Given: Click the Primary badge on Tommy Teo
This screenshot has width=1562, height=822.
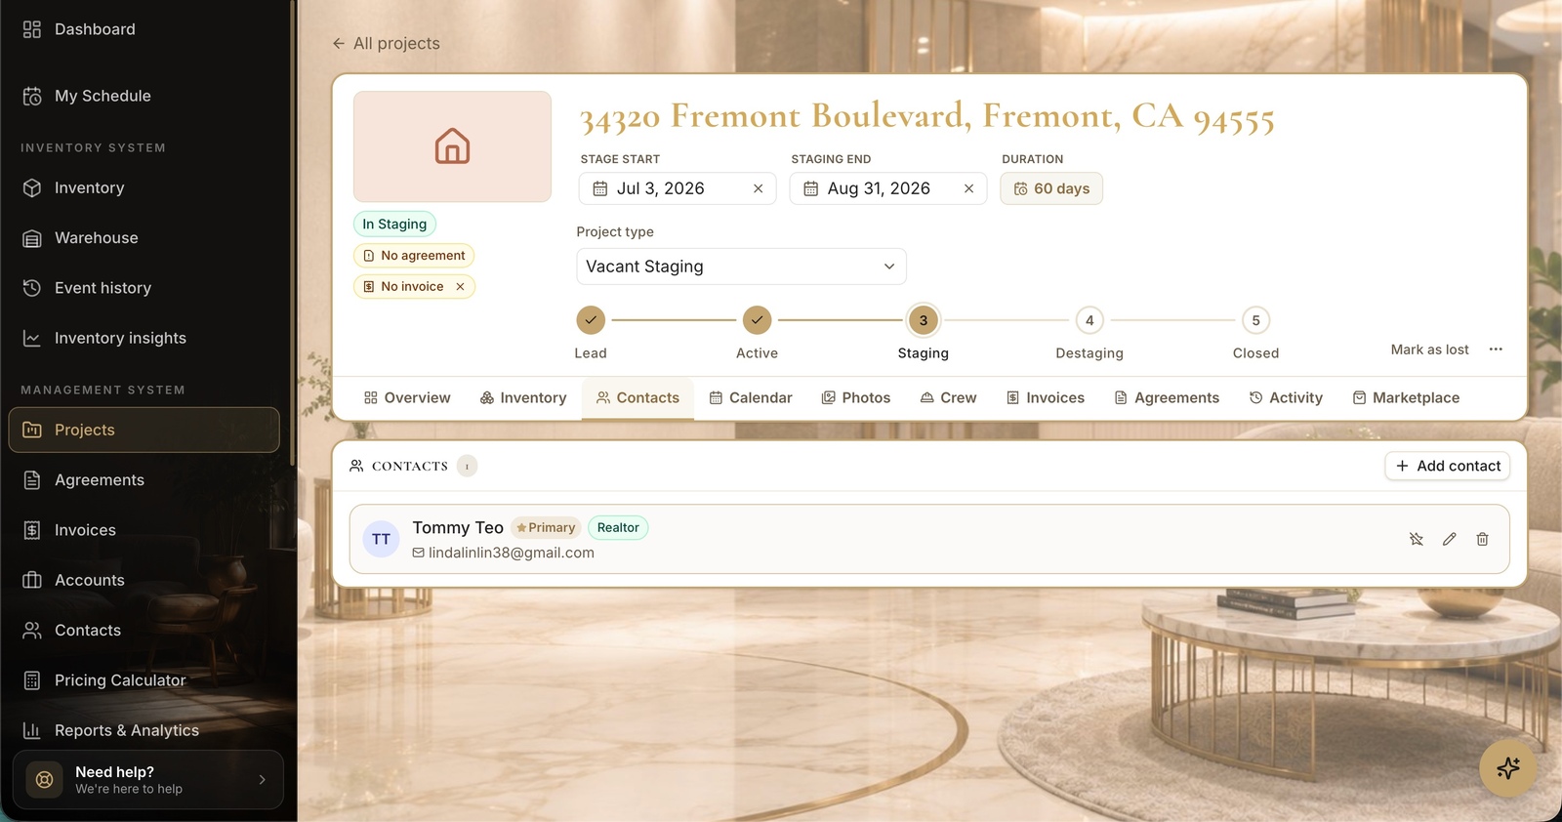Looking at the screenshot, I should click(x=546, y=527).
